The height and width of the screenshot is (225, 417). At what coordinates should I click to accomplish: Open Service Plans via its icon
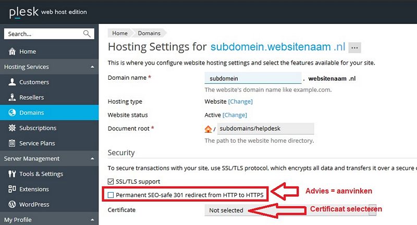coord(12,143)
